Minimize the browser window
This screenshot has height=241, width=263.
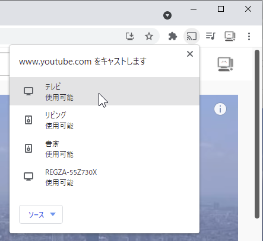(x=194, y=9)
